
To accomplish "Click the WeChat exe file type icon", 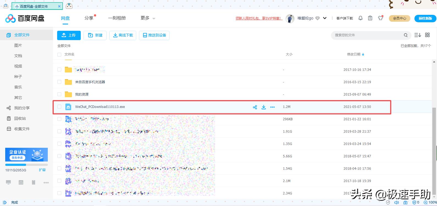I will [x=68, y=107].
